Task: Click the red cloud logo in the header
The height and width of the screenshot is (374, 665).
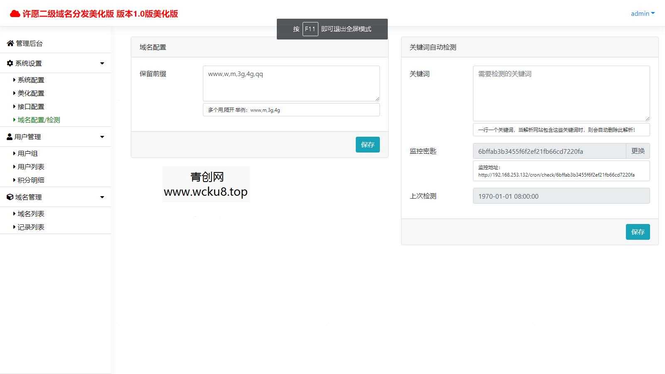Action: coord(15,13)
